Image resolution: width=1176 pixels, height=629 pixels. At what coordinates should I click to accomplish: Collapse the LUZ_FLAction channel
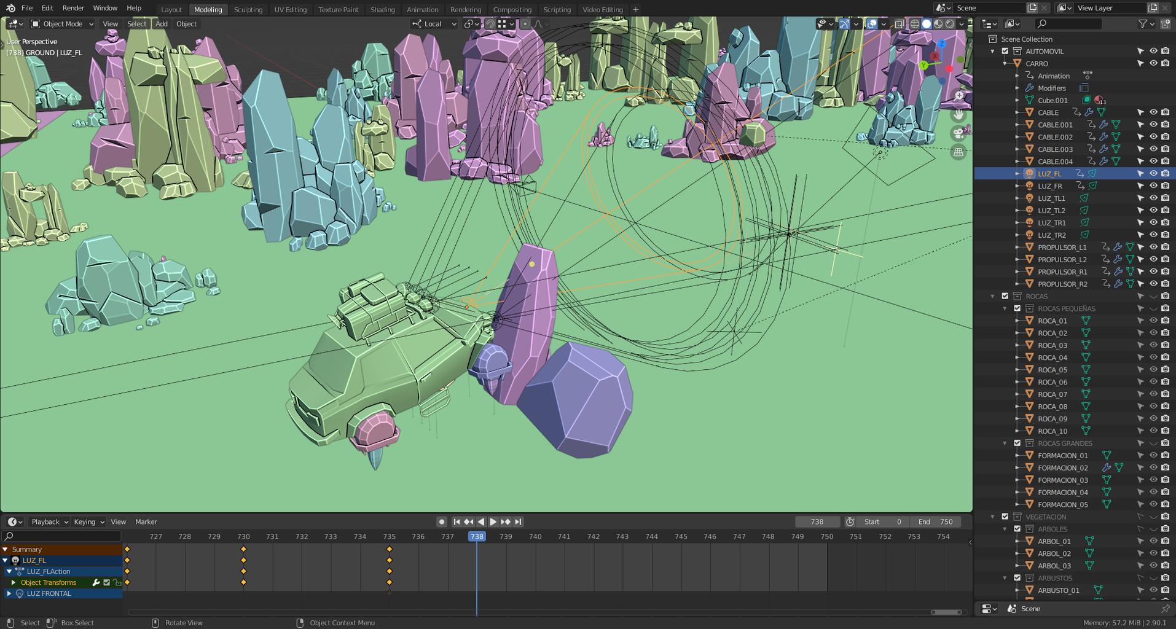[9, 571]
